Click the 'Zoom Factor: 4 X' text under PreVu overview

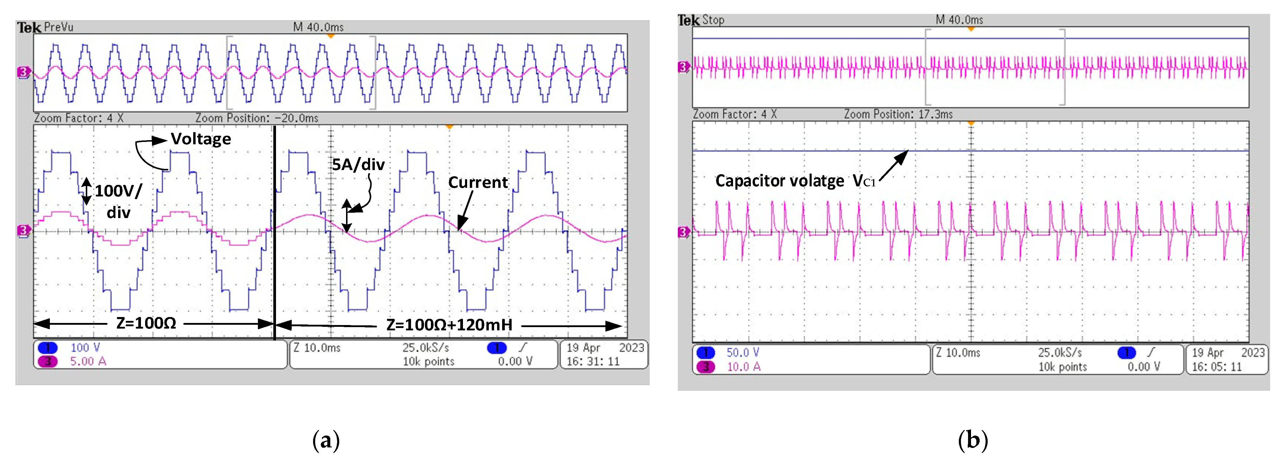point(79,119)
